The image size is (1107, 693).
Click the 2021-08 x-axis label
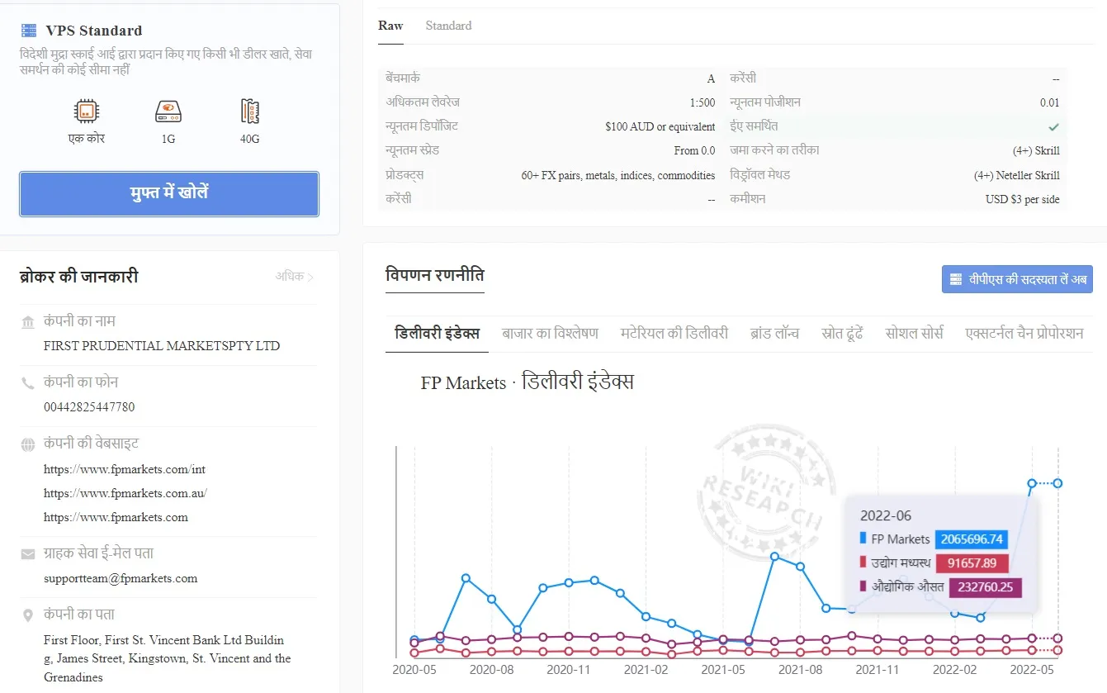point(802,670)
